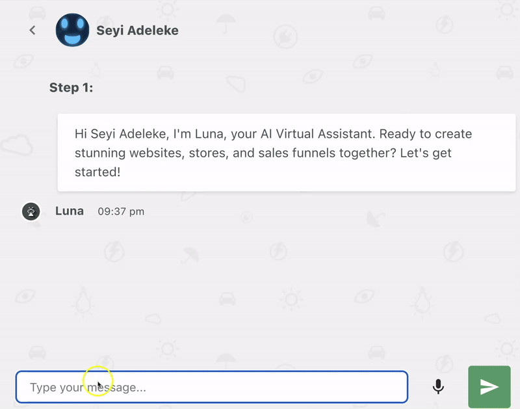Select the Luna sender name below the bubble
Image resolution: width=520 pixels, height=409 pixels.
[x=70, y=211]
